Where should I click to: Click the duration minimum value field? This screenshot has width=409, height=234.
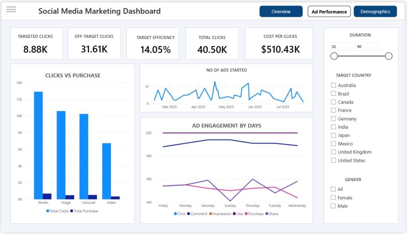[x=341, y=47]
